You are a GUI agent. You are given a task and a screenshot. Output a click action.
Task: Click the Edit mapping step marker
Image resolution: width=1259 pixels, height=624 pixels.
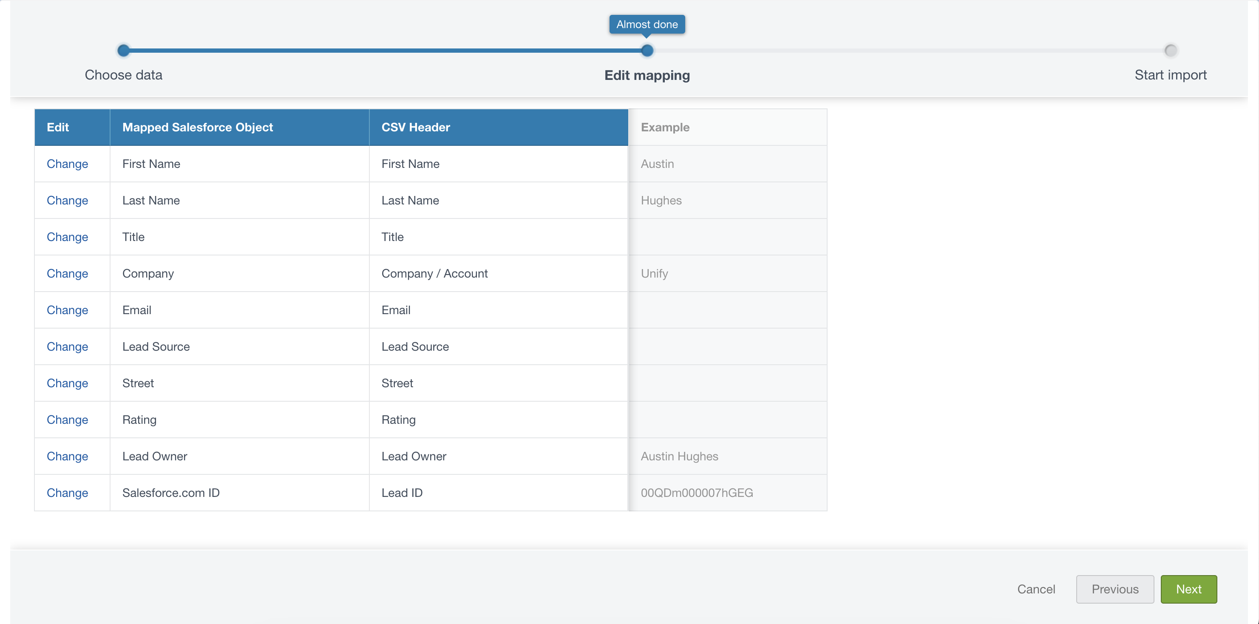[x=647, y=50]
